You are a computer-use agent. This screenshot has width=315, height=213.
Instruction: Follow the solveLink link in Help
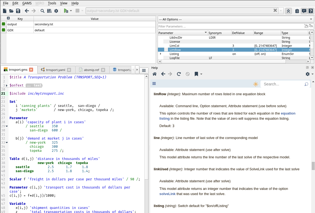click(168, 194)
